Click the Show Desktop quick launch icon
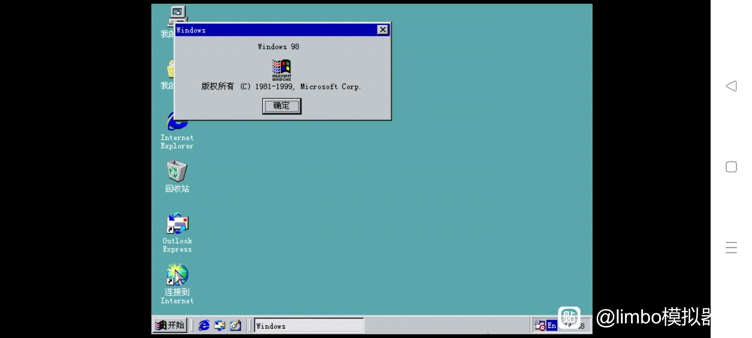The height and width of the screenshot is (338, 752). [x=235, y=325]
